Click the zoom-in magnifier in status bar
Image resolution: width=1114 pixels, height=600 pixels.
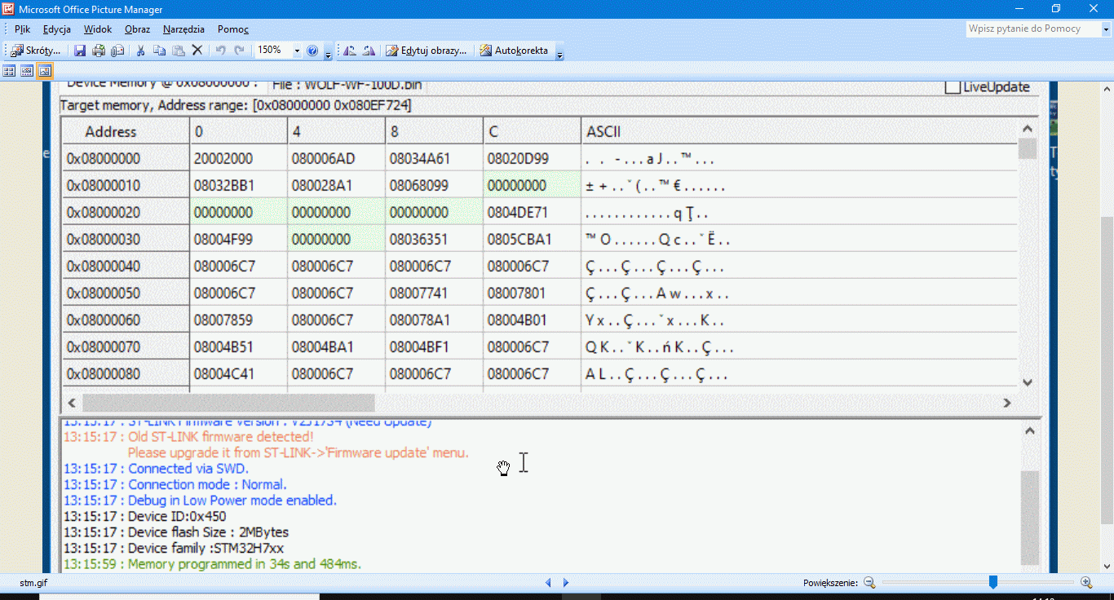click(x=1086, y=582)
